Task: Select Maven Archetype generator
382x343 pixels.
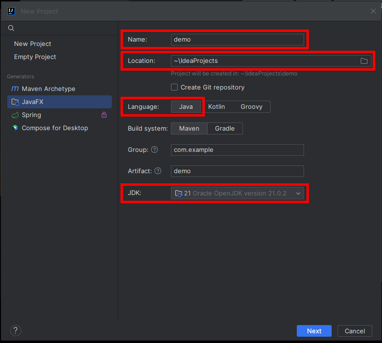Action: [60, 89]
